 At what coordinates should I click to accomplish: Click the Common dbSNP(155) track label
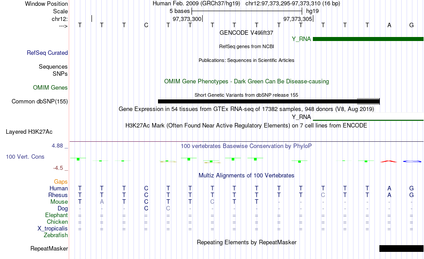[x=40, y=101]
